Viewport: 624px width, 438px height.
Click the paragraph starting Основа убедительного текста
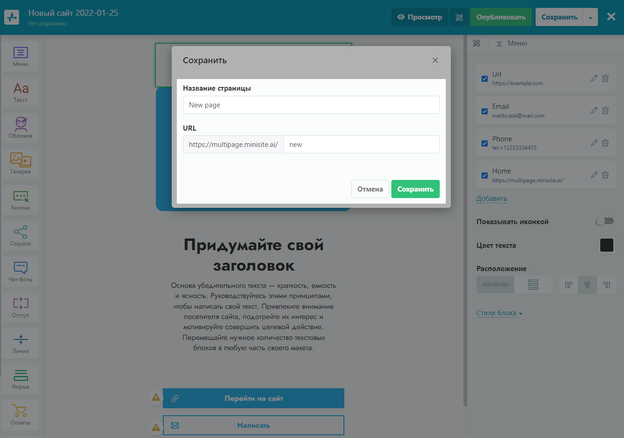254,317
